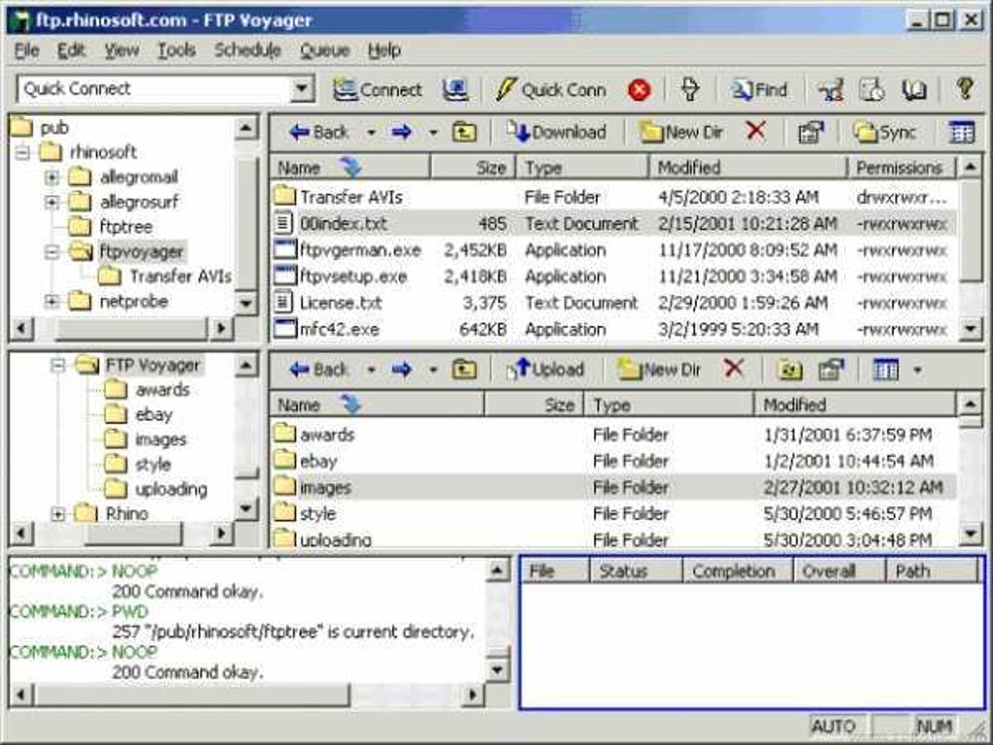993x745 pixels.
Task: Open forward history dropdown in remote pane
Action: click(433, 133)
